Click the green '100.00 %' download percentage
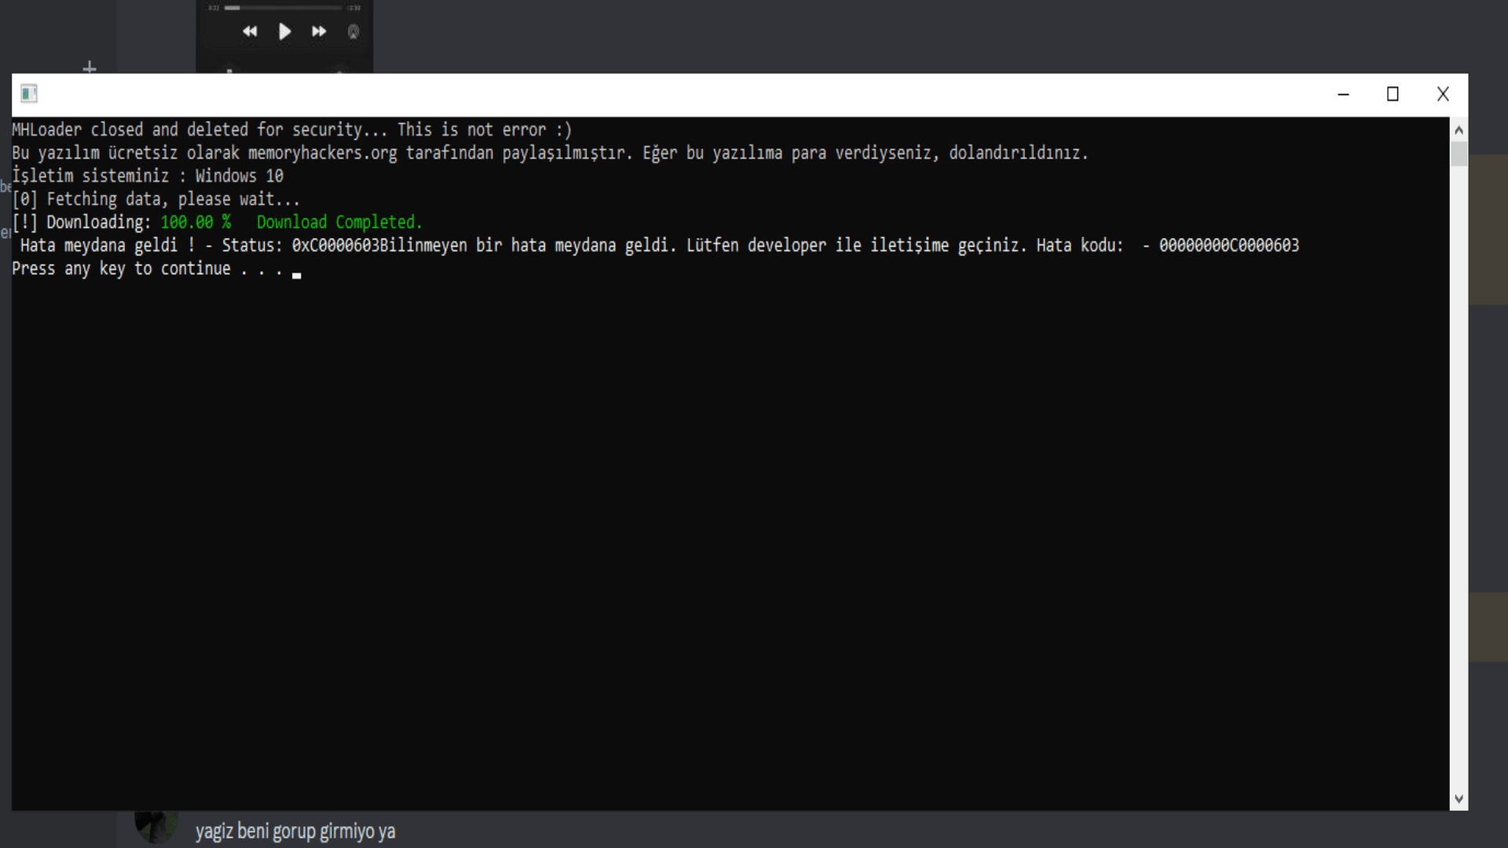The width and height of the screenshot is (1508, 848). [x=196, y=222]
